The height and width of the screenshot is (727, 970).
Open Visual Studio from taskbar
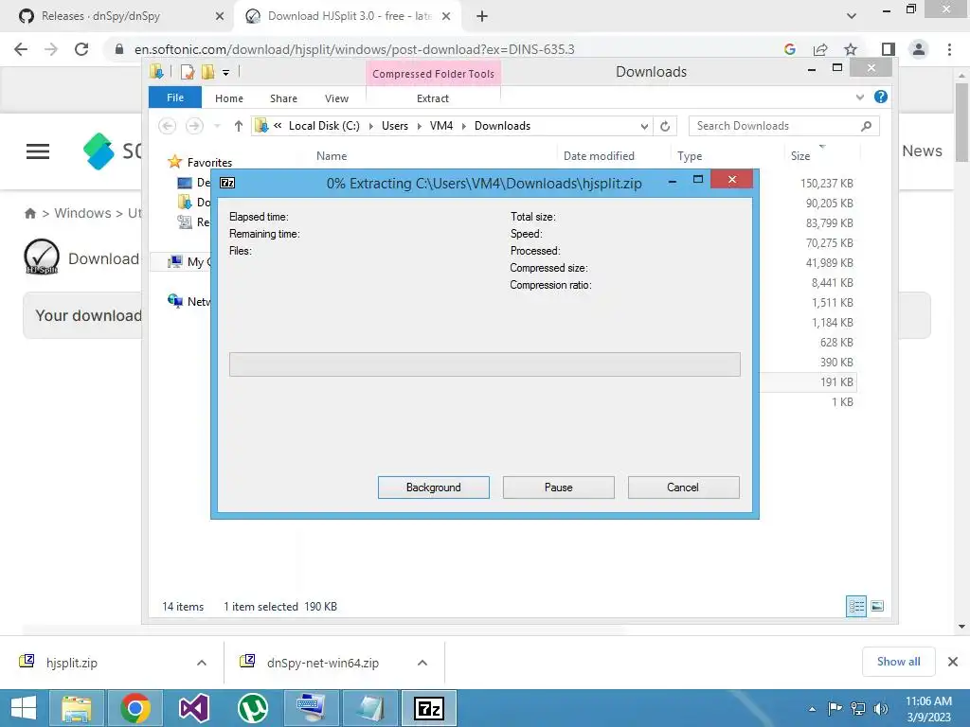[x=193, y=708]
